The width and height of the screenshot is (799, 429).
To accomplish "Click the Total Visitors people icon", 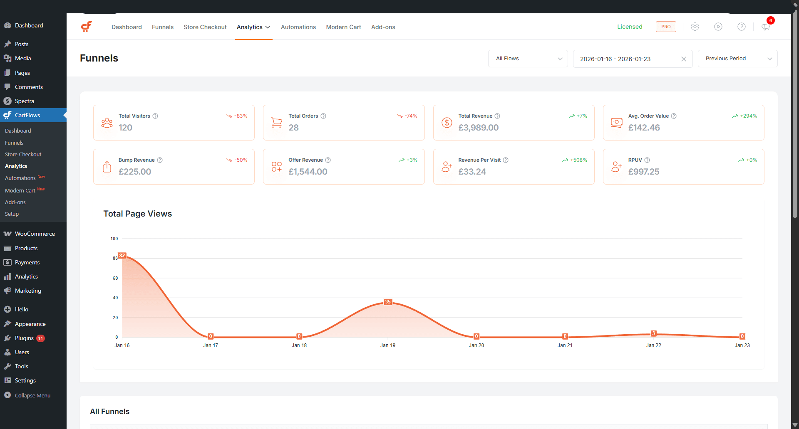I will [107, 123].
